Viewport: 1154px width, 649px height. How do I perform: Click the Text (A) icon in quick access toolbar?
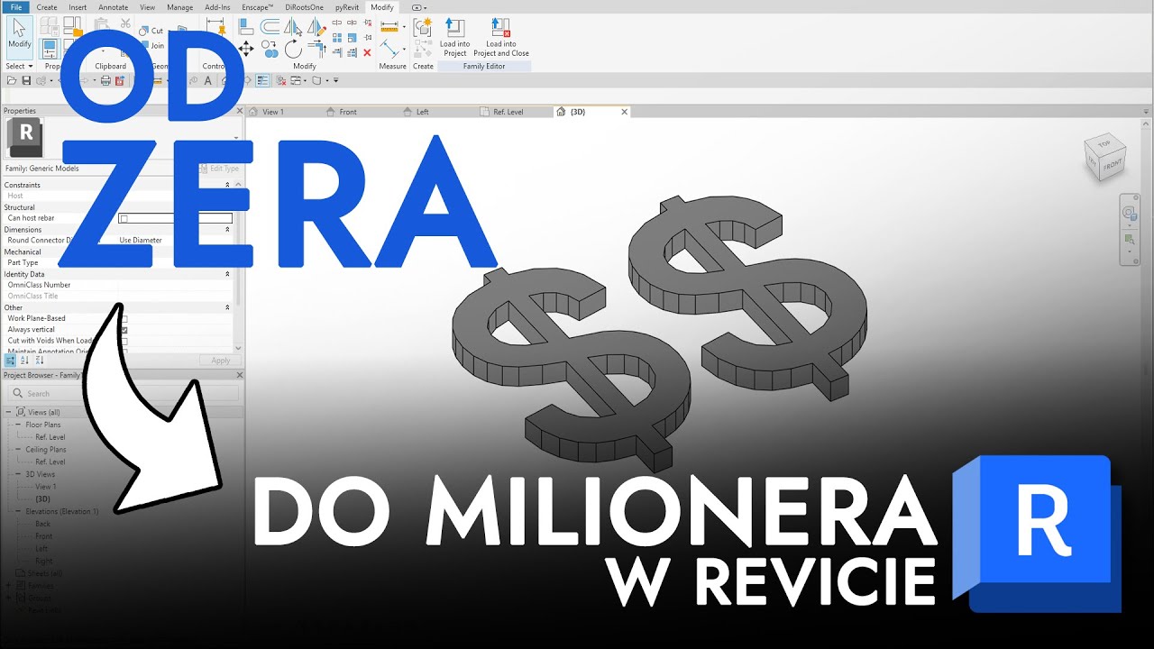pyautogui.click(x=207, y=80)
